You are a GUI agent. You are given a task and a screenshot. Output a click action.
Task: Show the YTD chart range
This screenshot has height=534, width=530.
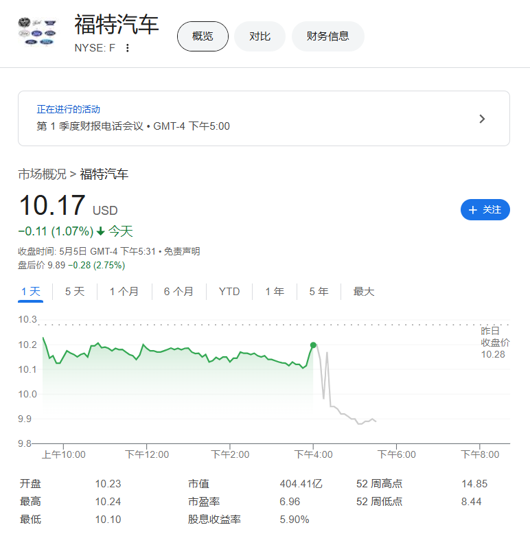tap(229, 292)
